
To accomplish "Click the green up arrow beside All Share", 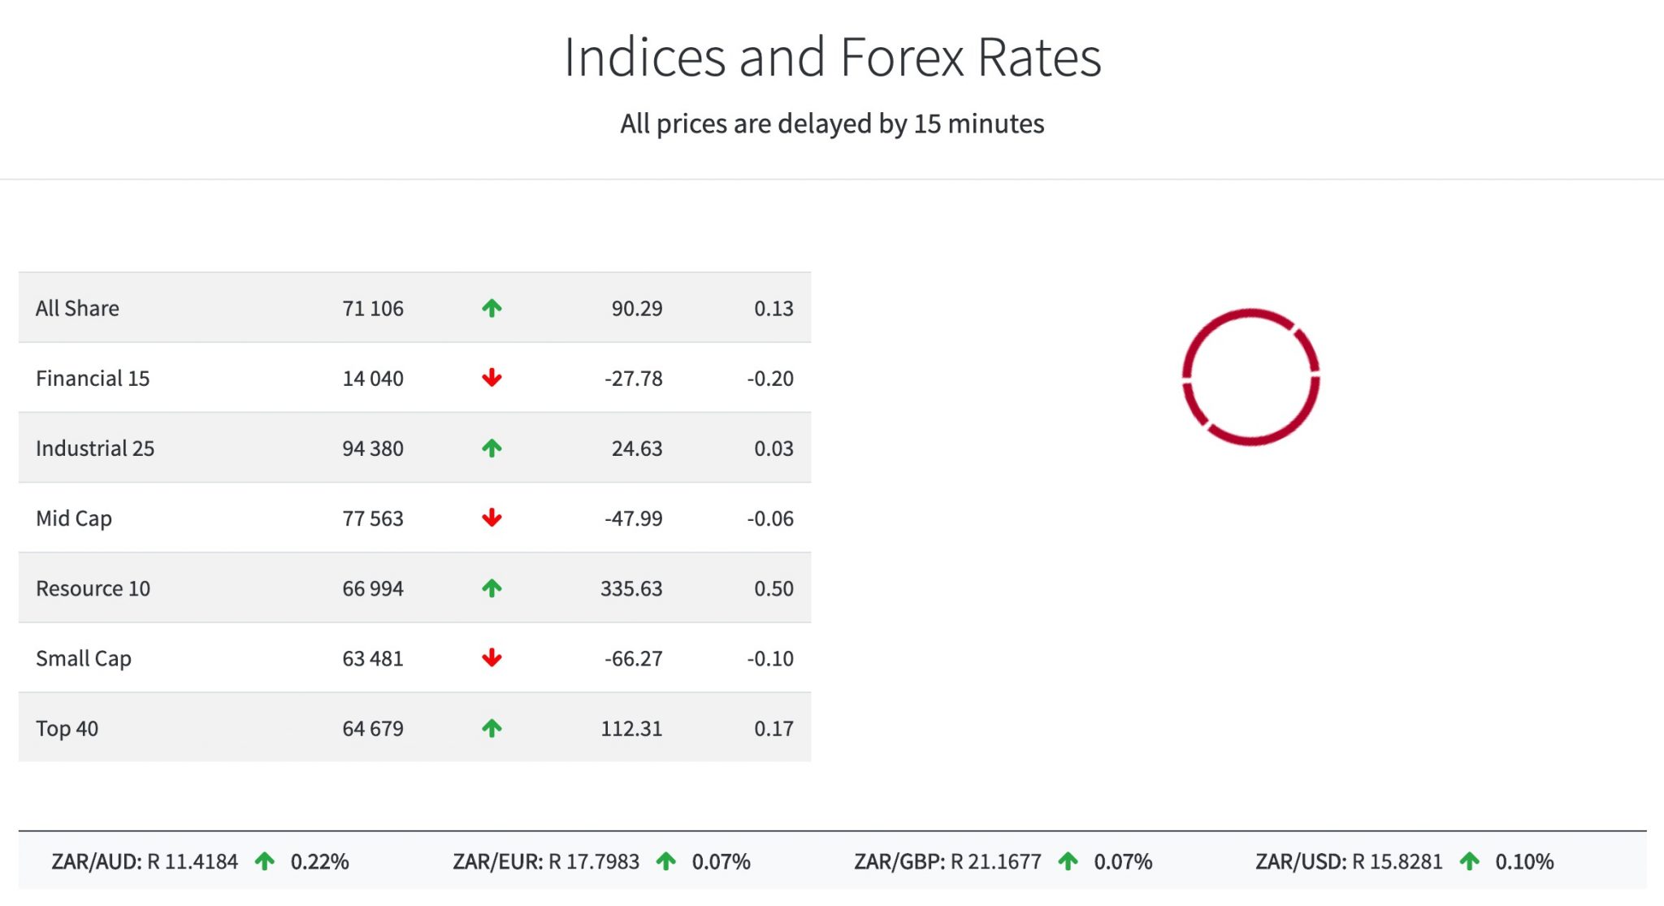I will (x=492, y=308).
